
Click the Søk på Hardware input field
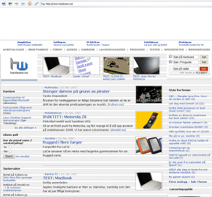coord(186,57)
